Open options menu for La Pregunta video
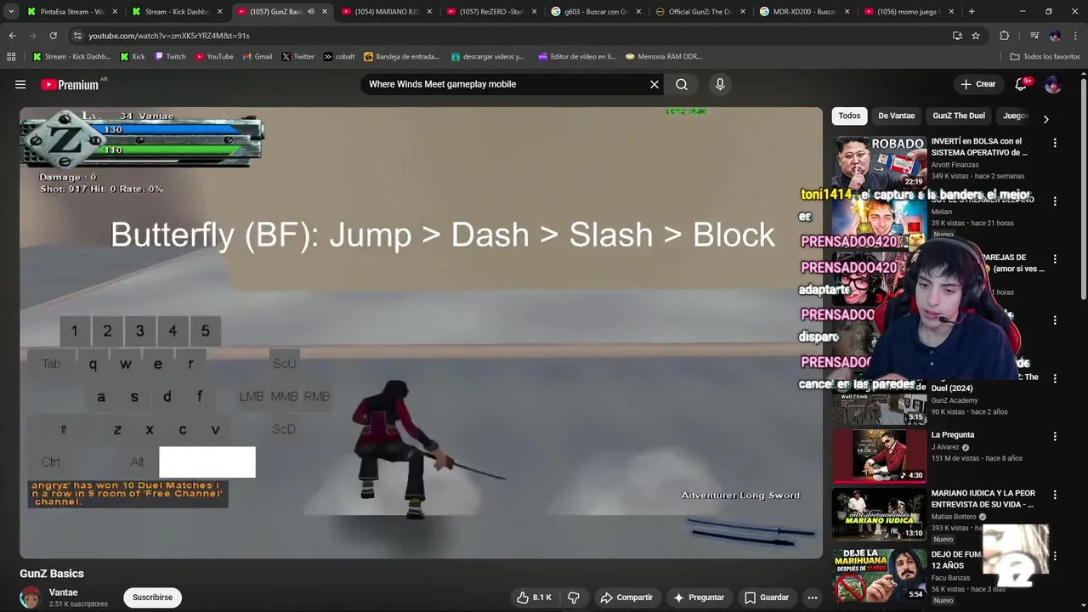 (1055, 436)
